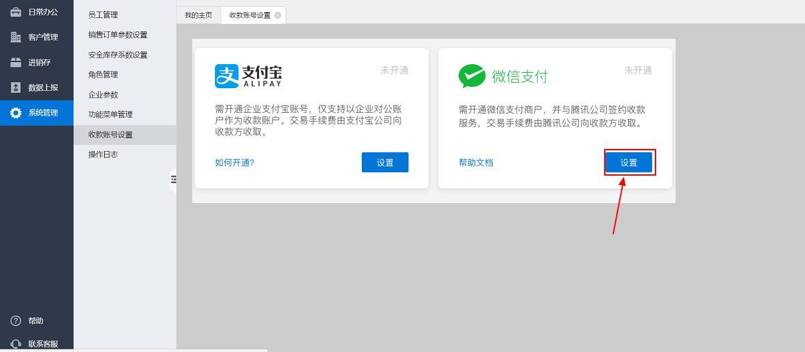Click the headset icon for 联系客服

(x=16, y=344)
